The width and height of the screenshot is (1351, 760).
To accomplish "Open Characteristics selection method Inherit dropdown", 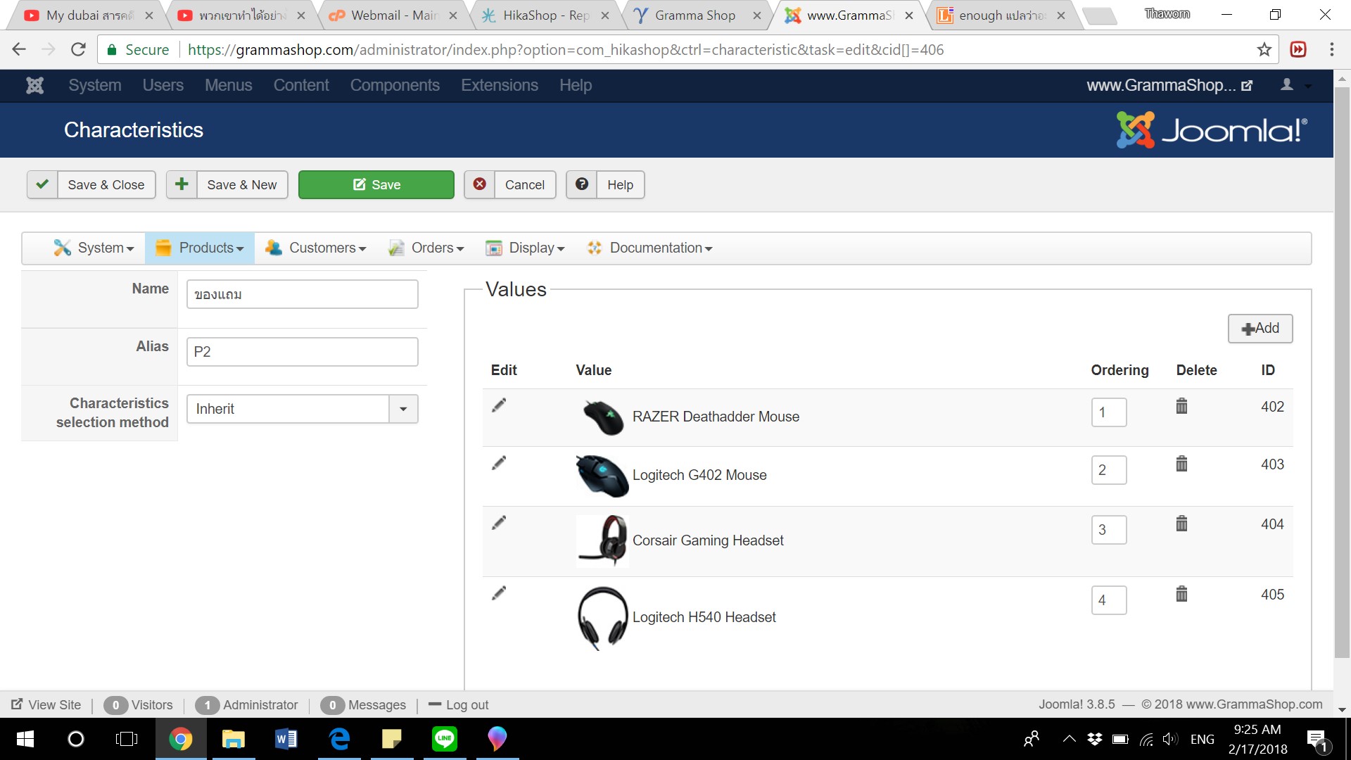I will (403, 409).
